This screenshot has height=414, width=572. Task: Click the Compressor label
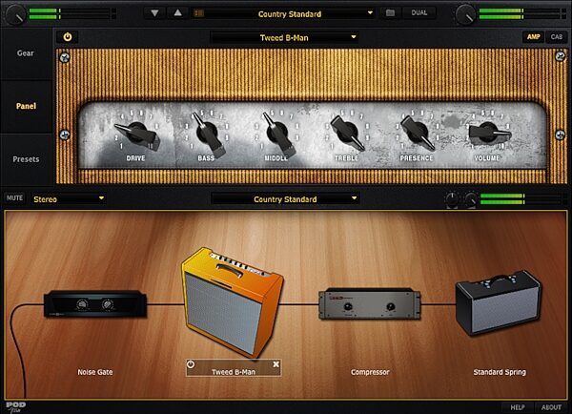[x=370, y=372]
